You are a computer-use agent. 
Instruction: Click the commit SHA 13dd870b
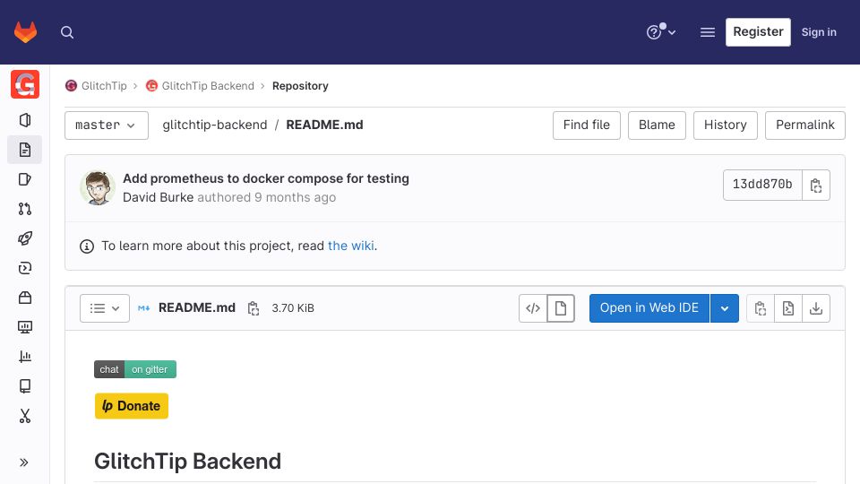click(762, 185)
